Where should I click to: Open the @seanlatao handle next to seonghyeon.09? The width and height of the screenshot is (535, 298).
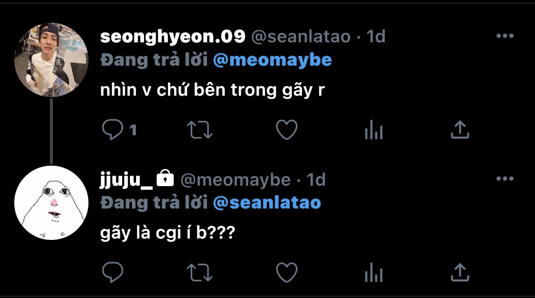click(x=301, y=37)
